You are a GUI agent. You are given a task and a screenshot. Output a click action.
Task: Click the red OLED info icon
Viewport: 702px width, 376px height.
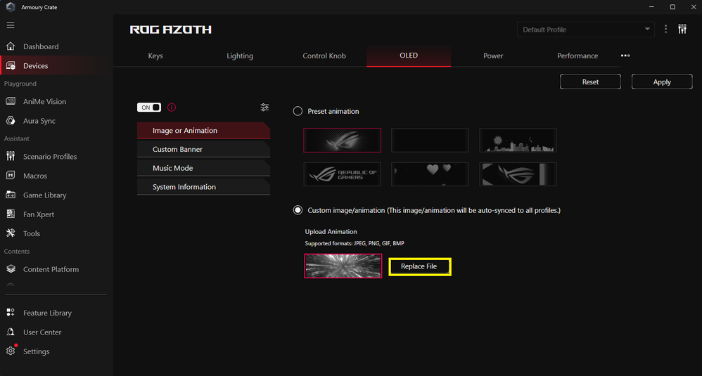[172, 108]
